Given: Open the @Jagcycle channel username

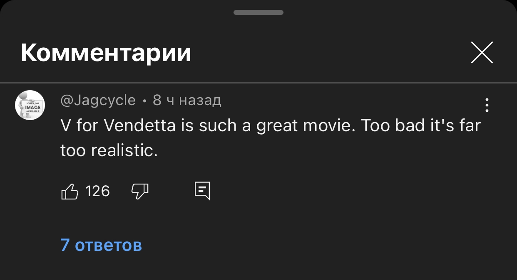Looking at the screenshot, I should pyautogui.click(x=98, y=100).
